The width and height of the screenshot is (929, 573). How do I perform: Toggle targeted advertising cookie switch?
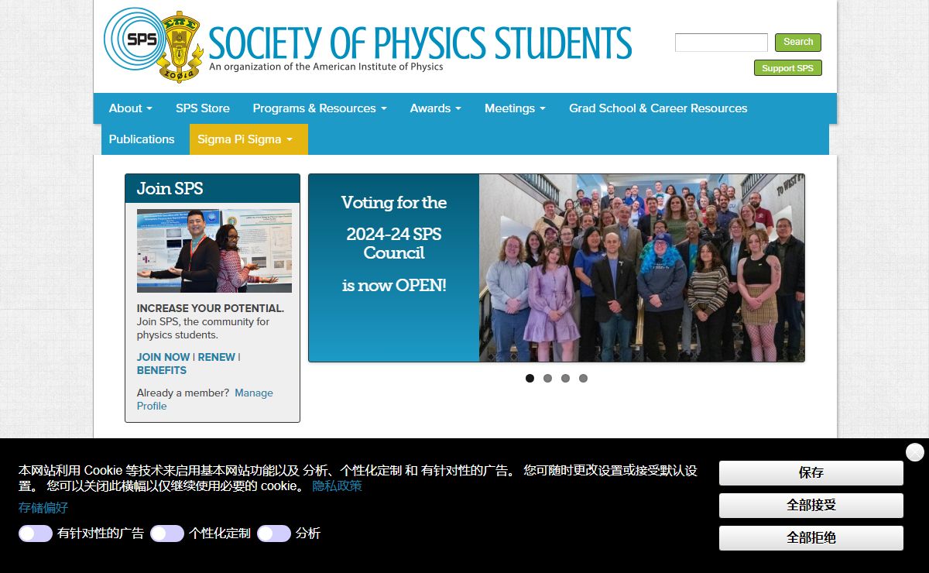(x=36, y=534)
